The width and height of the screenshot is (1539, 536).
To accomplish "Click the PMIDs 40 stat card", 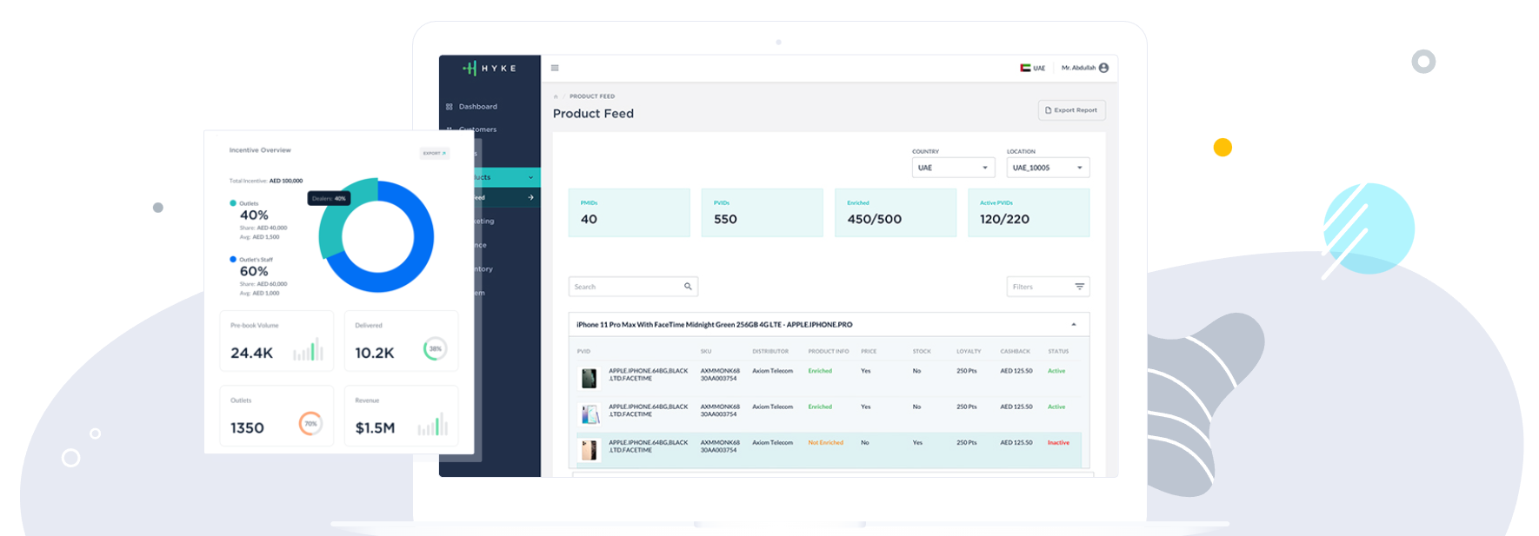I will (x=629, y=213).
